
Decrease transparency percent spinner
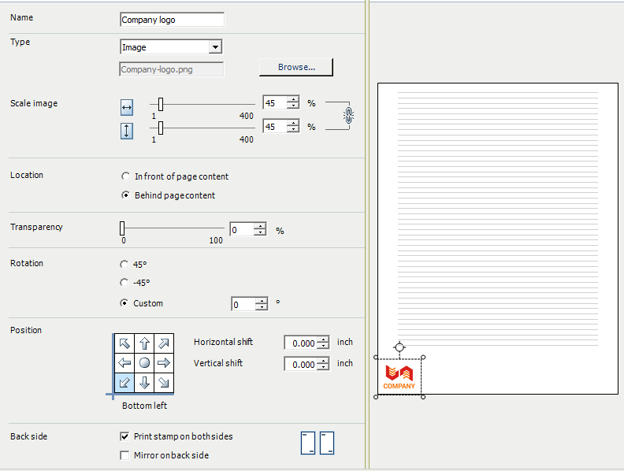pos(260,232)
